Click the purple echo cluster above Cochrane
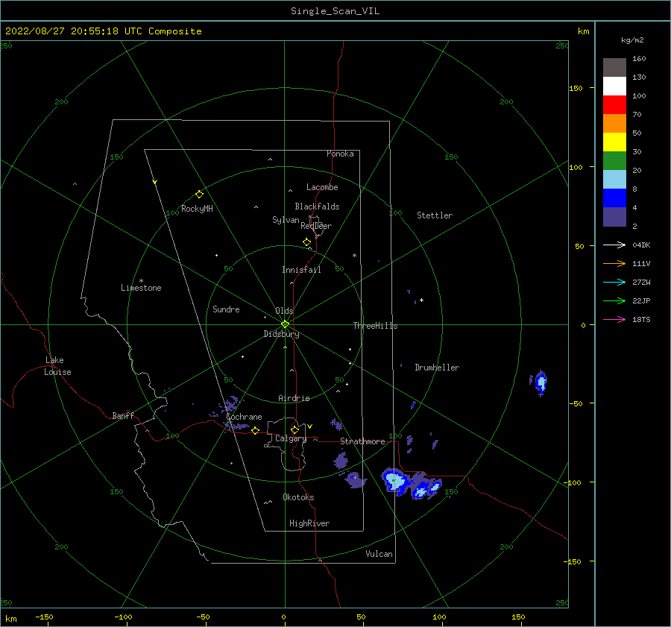Viewport: 671px width, 627px height. point(231,403)
